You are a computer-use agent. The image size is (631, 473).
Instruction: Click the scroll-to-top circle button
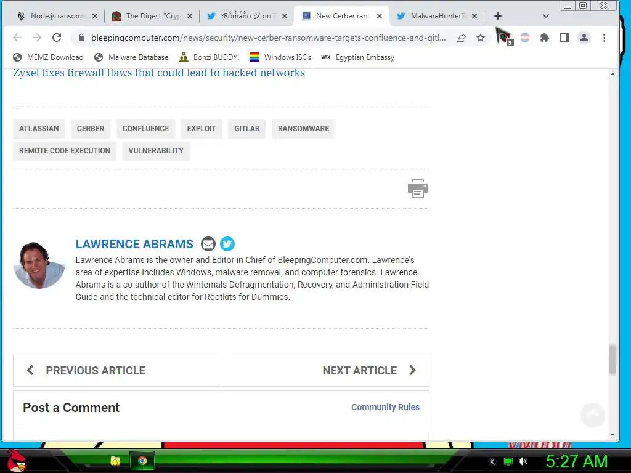(x=592, y=414)
